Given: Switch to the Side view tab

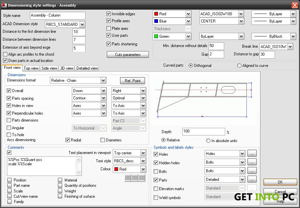Looking at the screenshot, I should [49, 68].
